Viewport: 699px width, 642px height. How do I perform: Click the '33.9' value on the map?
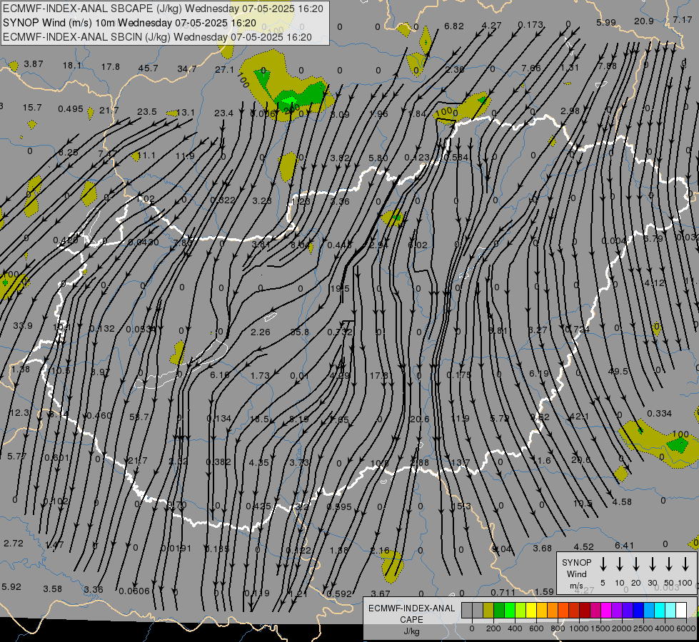(23, 326)
